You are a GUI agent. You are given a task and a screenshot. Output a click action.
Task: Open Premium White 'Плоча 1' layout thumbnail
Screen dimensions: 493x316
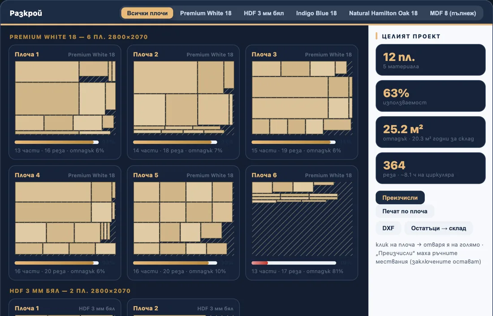(65, 98)
